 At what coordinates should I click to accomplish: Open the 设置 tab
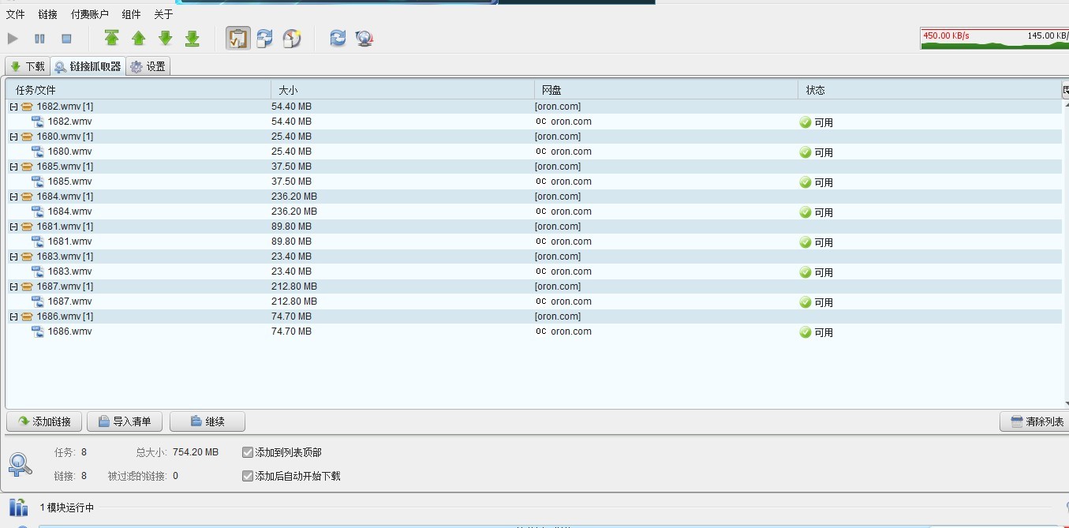coord(148,66)
